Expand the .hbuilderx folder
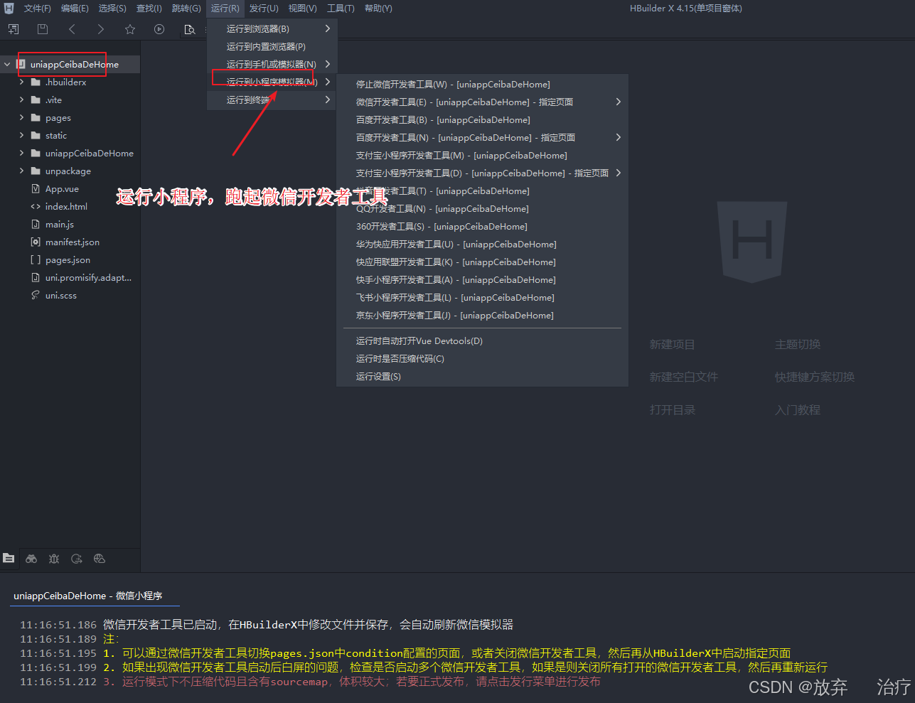915x703 pixels. pyautogui.click(x=21, y=82)
